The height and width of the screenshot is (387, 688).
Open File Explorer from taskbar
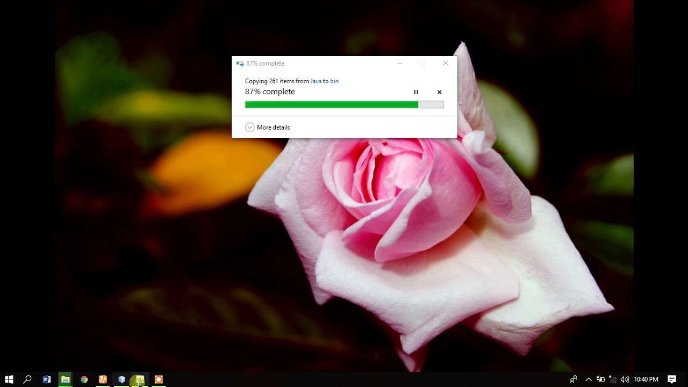tap(65, 379)
